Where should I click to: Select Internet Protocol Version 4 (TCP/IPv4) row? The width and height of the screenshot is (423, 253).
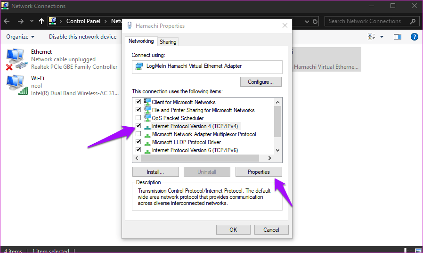click(195, 126)
